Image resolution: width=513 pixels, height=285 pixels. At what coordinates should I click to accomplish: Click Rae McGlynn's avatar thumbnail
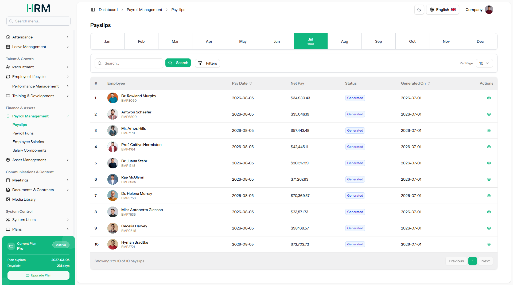[x=113, y=179]
